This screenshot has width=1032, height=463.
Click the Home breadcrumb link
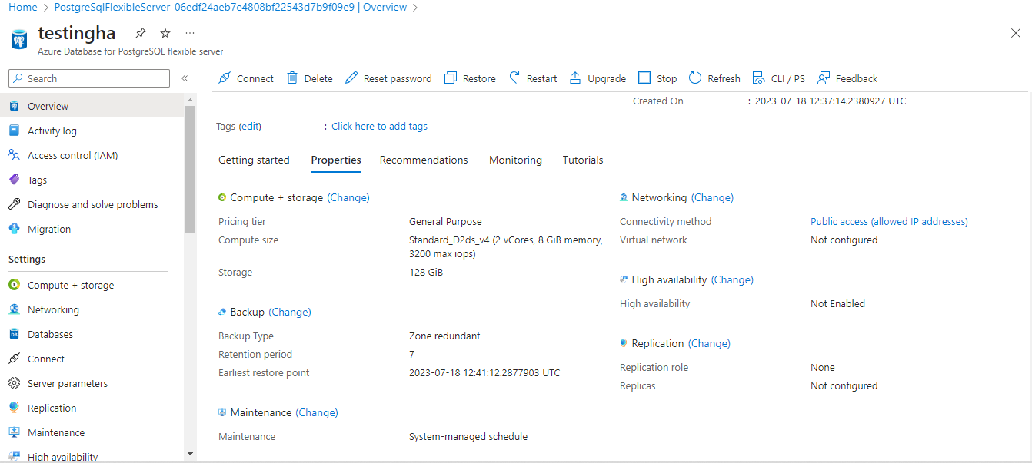pos(22,7)
